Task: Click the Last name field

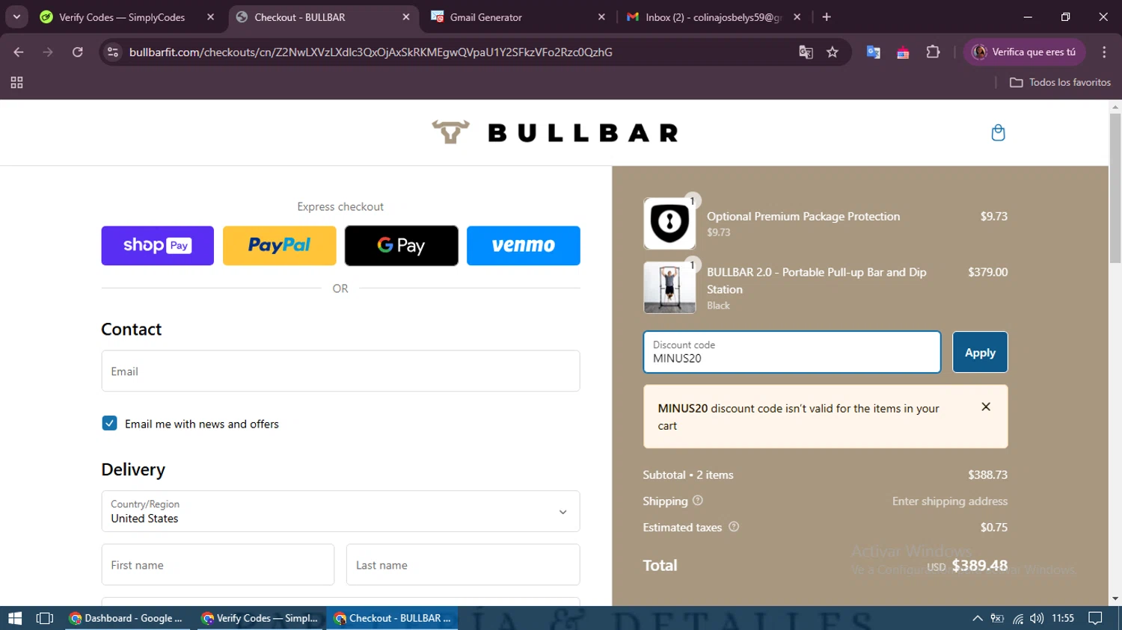Action: tap(462, 564)
